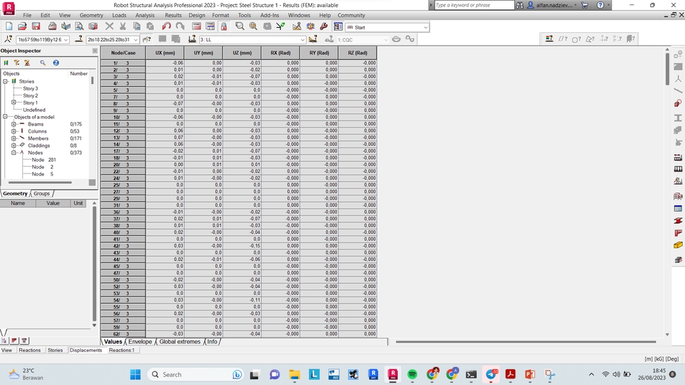Save the project with disk icon
The width and height of the screenshot is (685, 385).
click(x=36, y=26)
